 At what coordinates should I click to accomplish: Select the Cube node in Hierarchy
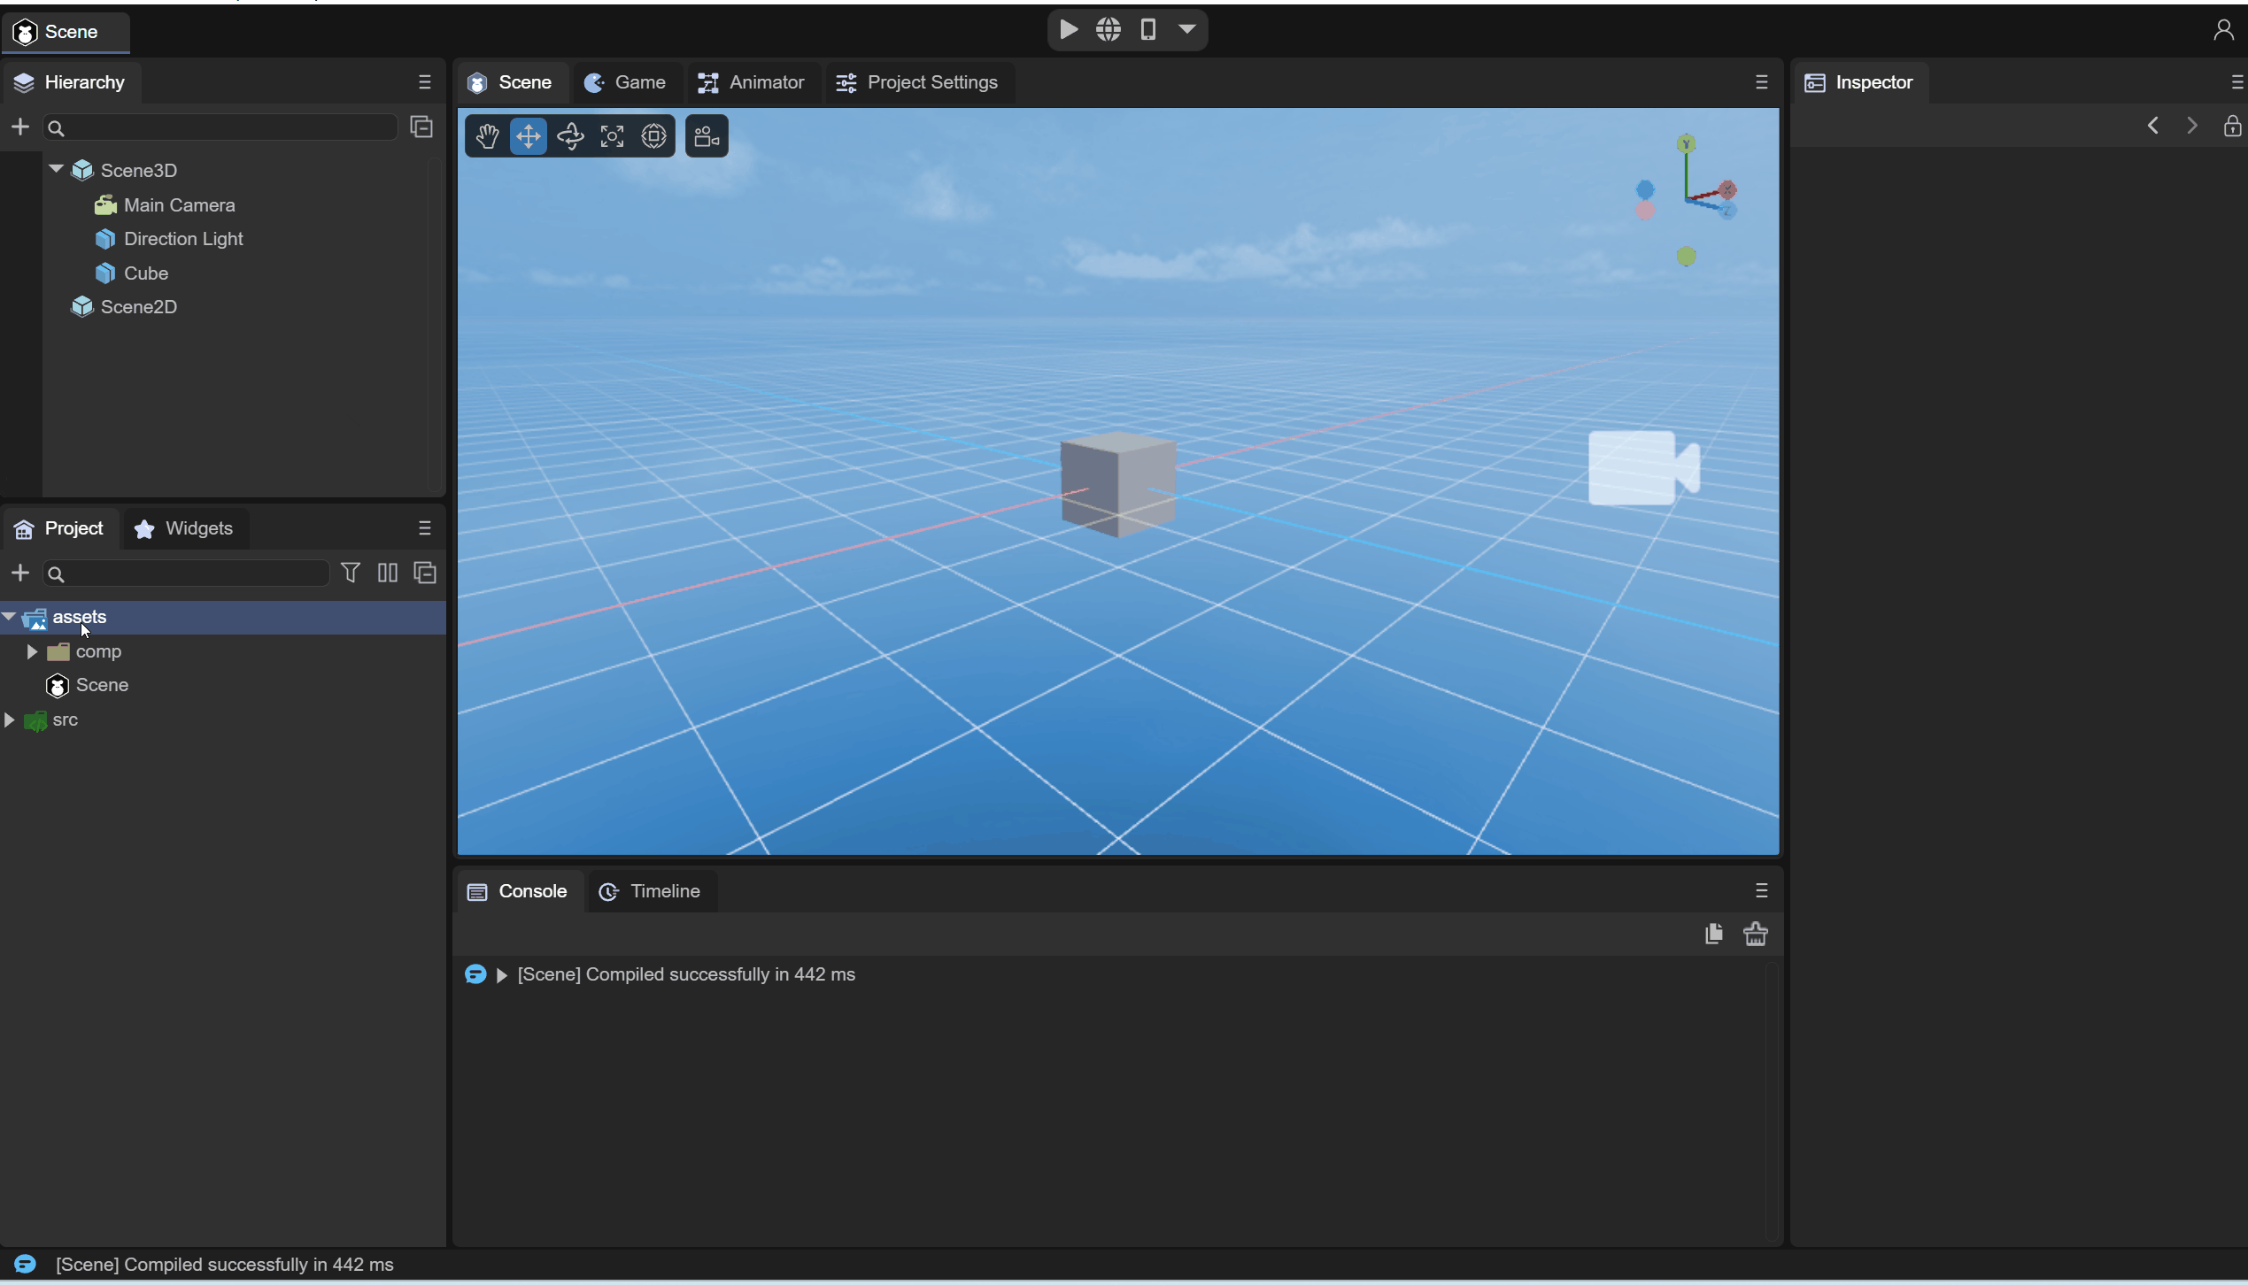(x=146, y=273)
